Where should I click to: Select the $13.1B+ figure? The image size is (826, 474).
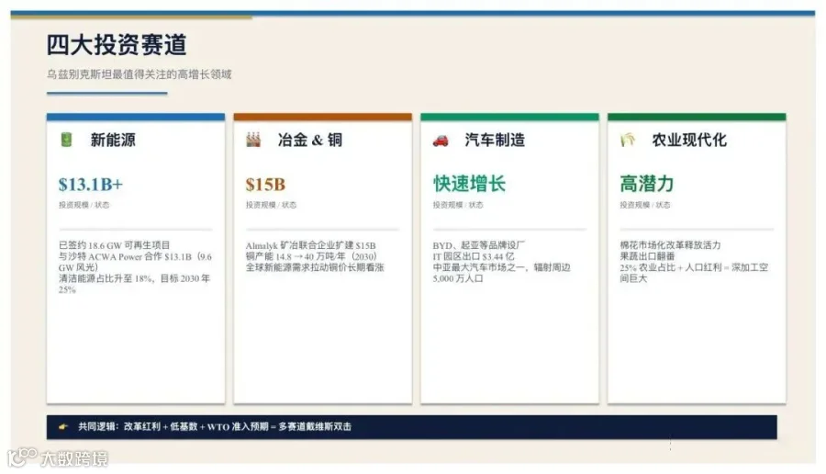(x=91, y=185)
